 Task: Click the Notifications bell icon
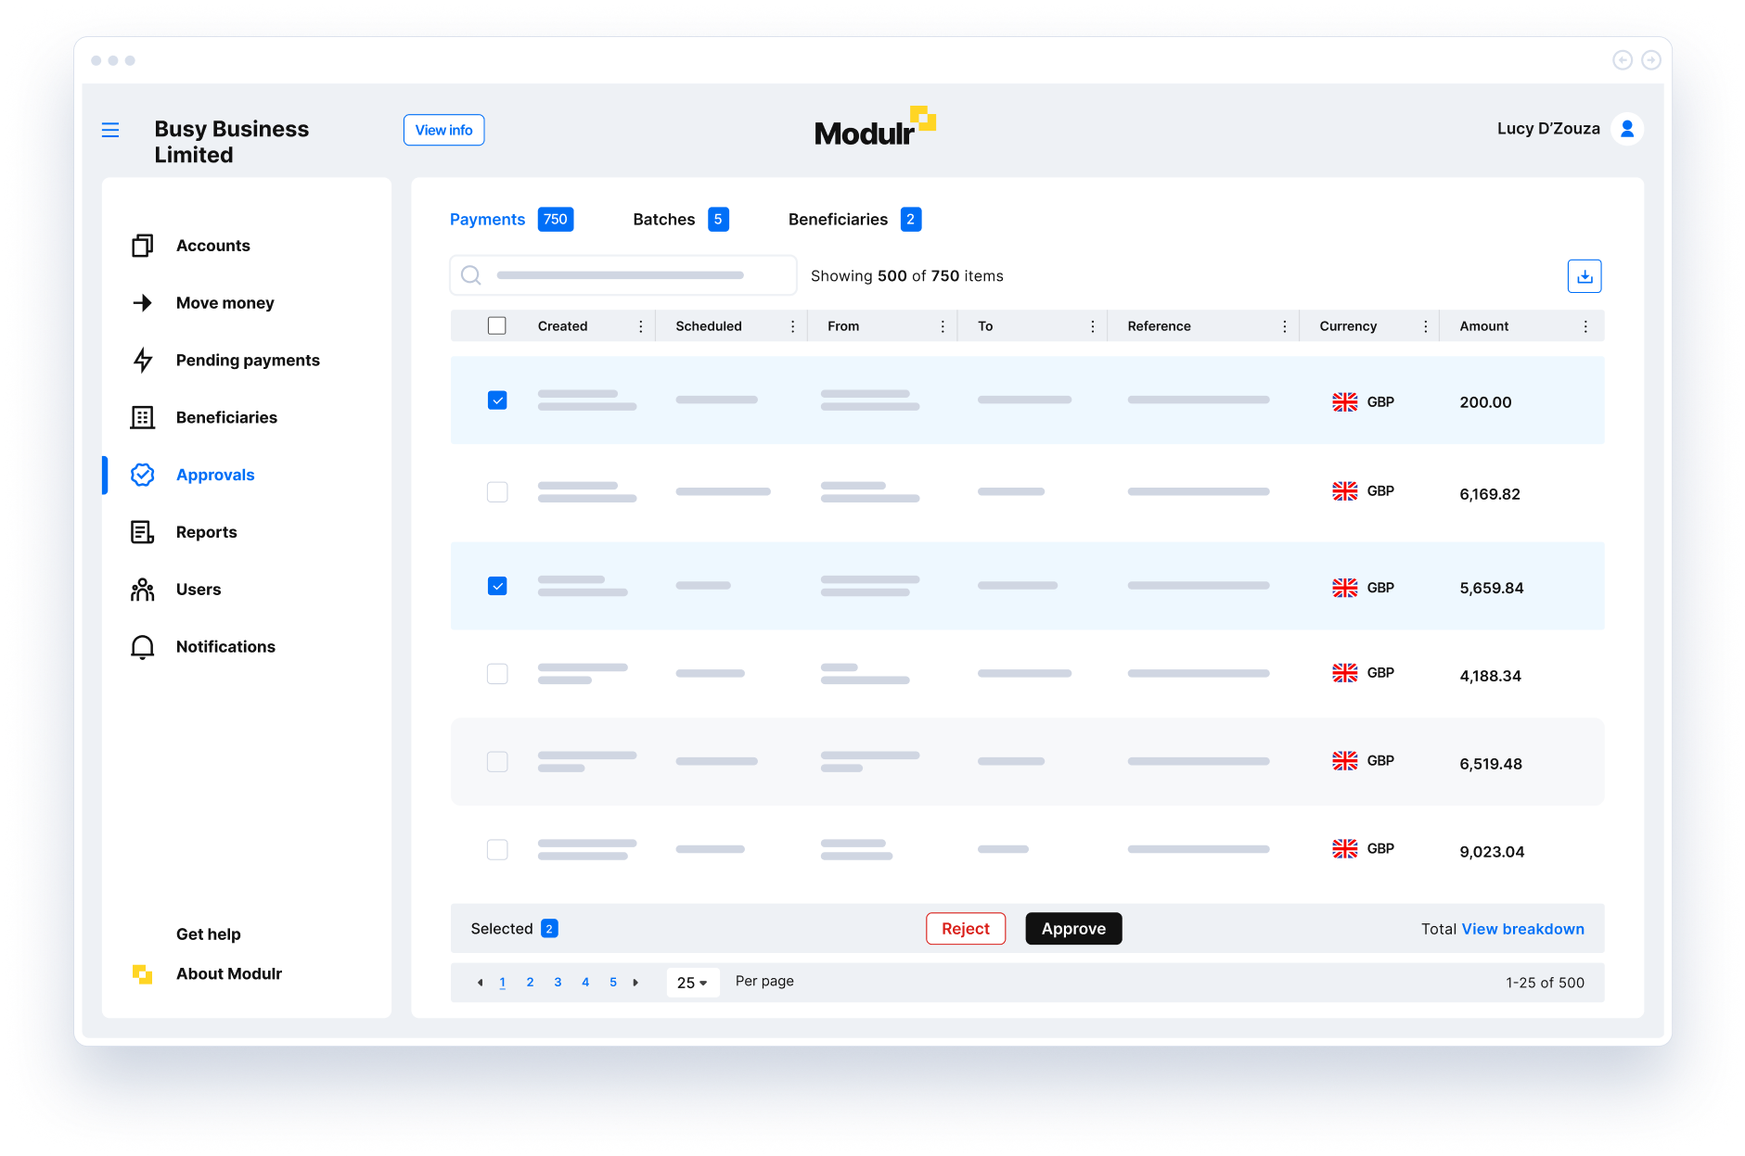pyautogui.click(x=142, y=647)
